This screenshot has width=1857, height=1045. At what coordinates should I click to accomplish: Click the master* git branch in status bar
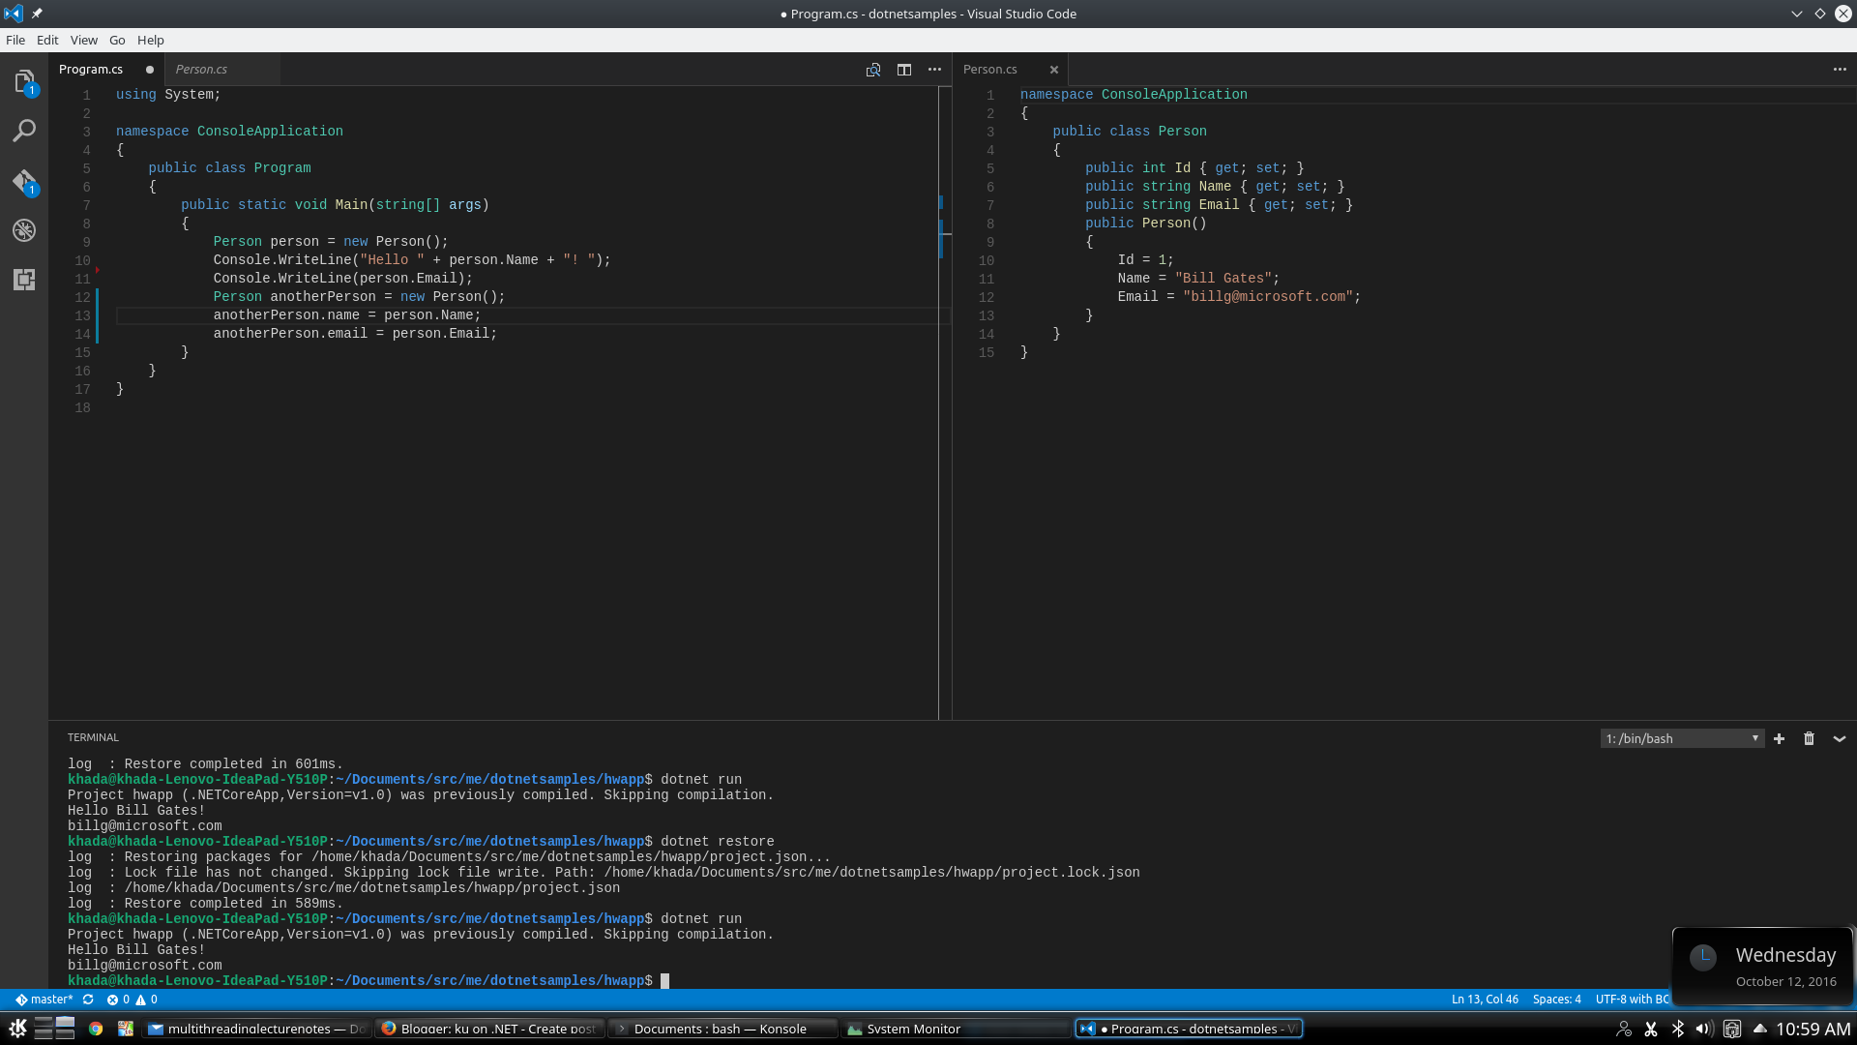(44, 1000)
